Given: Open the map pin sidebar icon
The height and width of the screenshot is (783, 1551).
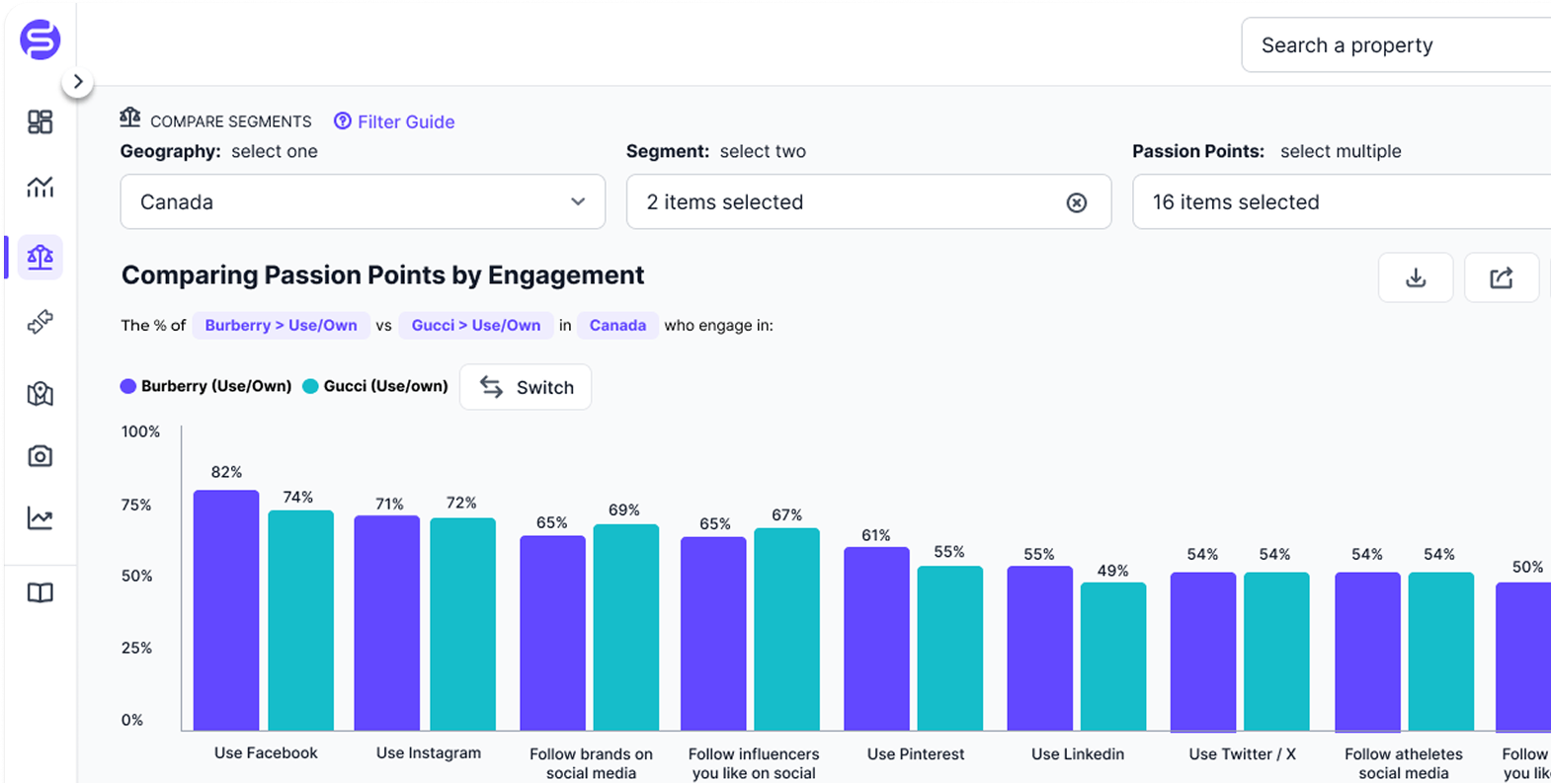Looking at the screenshot, I should coord(40,393).
